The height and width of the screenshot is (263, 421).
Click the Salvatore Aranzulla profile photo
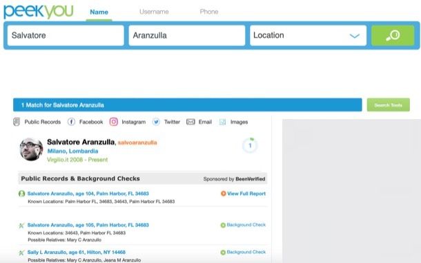(x=31, y=149)
